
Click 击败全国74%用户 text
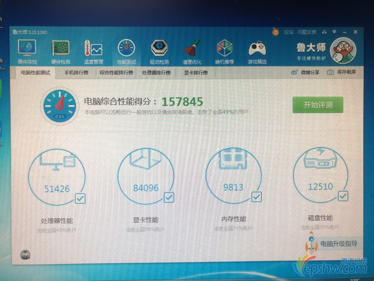233,228
